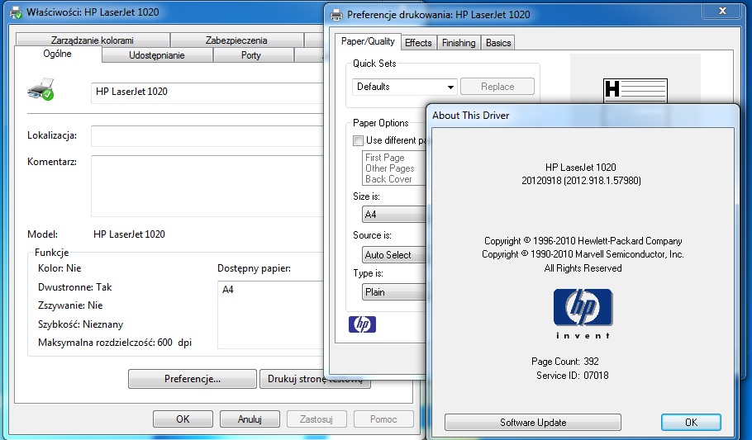This screenshot has width=752, height=440.
Task: Click OK in the Właściwości window
Action: (183, 419)
